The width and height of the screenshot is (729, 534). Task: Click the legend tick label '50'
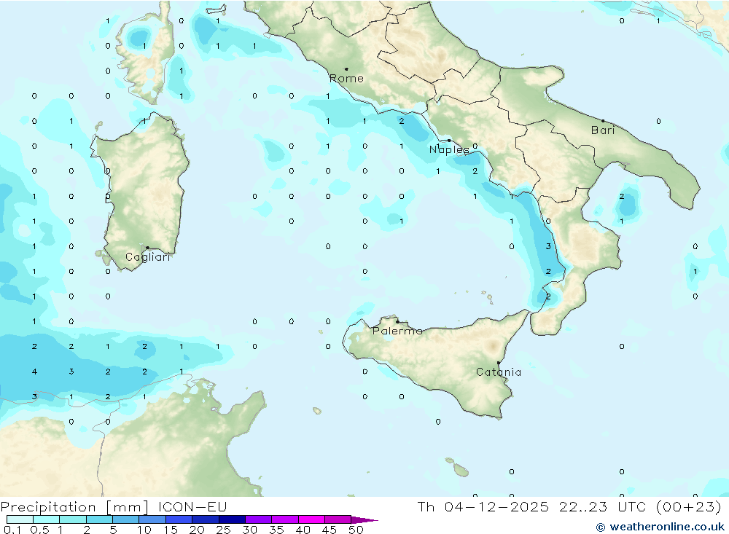356,530
